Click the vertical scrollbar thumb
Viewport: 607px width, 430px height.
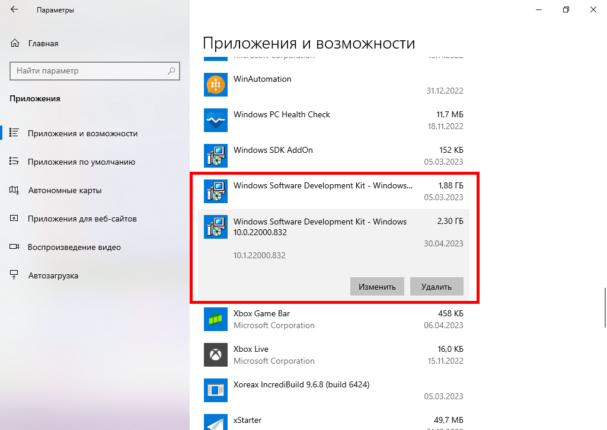point(605,307)
